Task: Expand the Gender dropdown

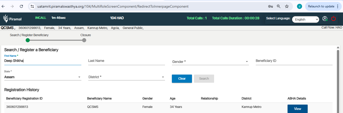Action: [210, 62]
